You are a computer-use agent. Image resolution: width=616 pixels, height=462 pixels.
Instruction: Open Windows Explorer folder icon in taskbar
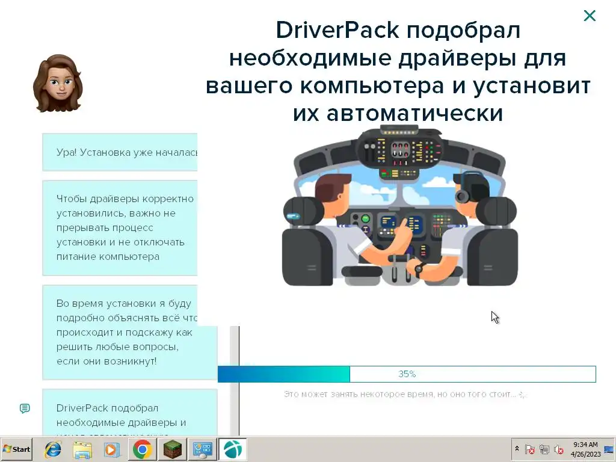(x=82, y=449)
